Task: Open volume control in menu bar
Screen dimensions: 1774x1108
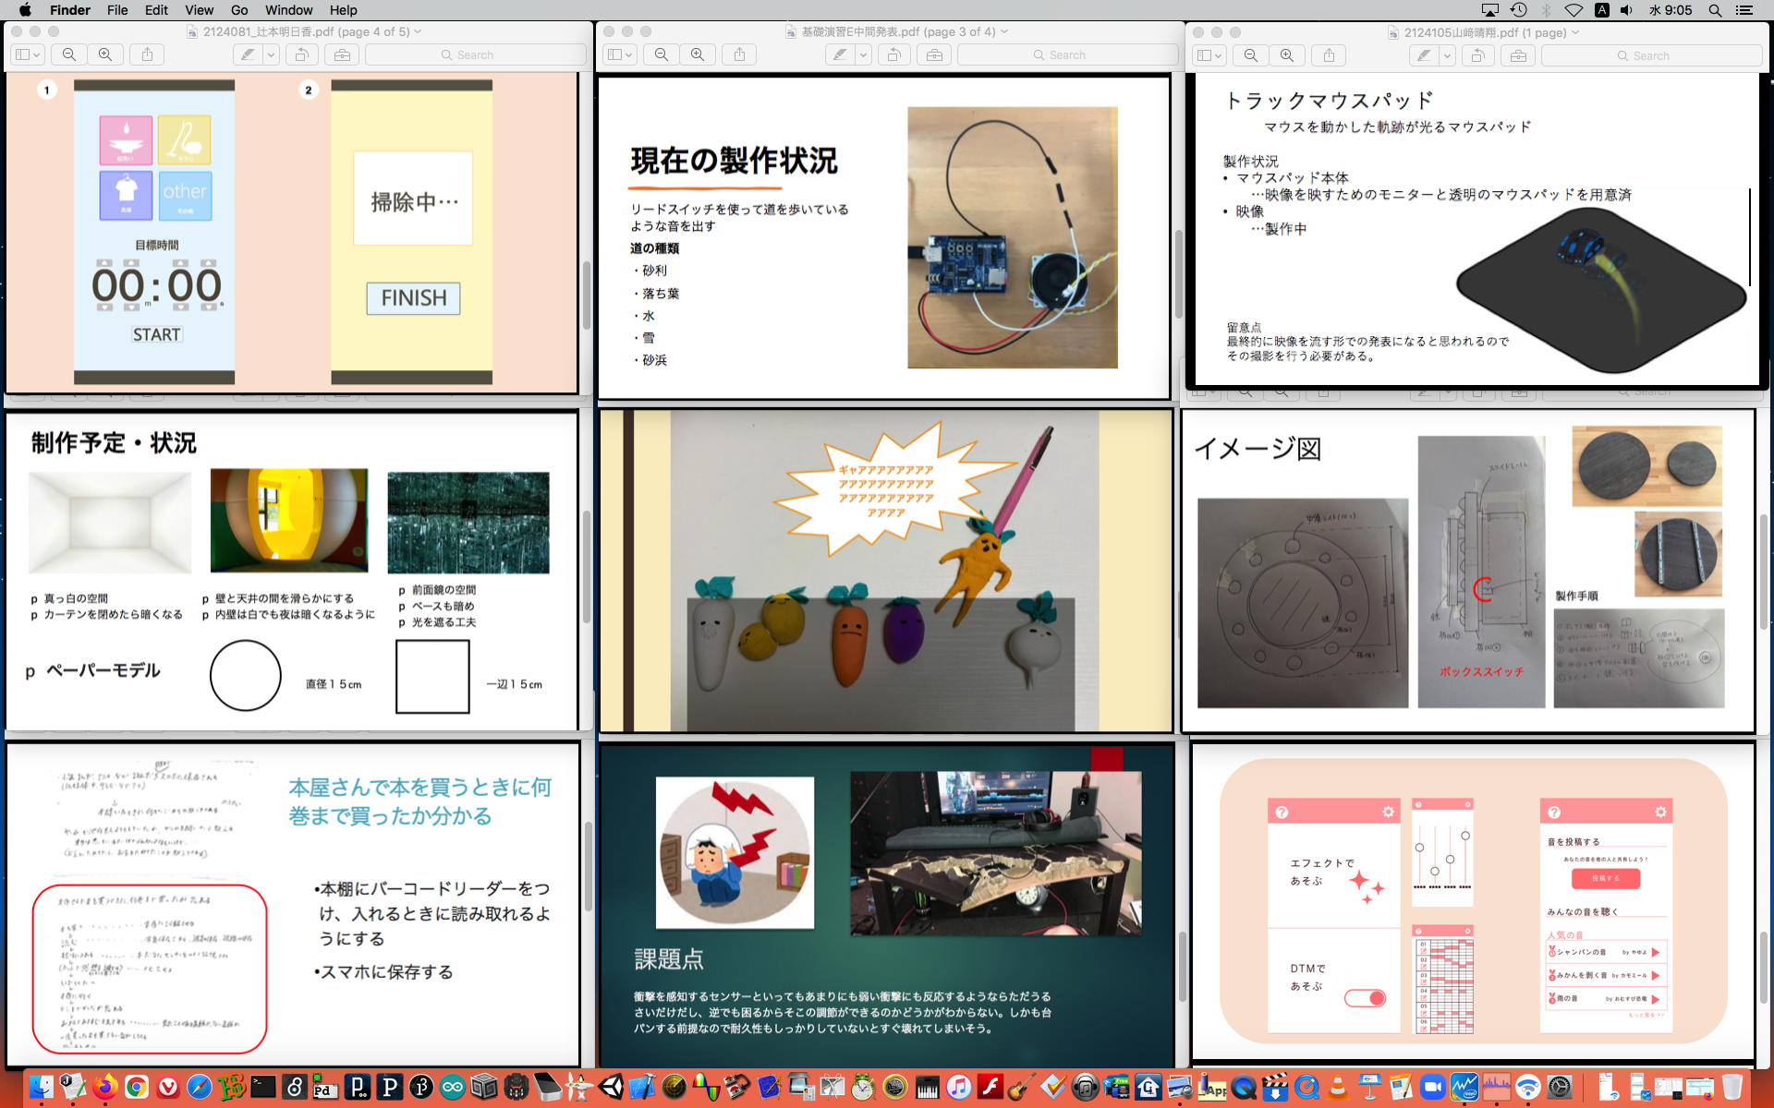Action: [1626, 10]
